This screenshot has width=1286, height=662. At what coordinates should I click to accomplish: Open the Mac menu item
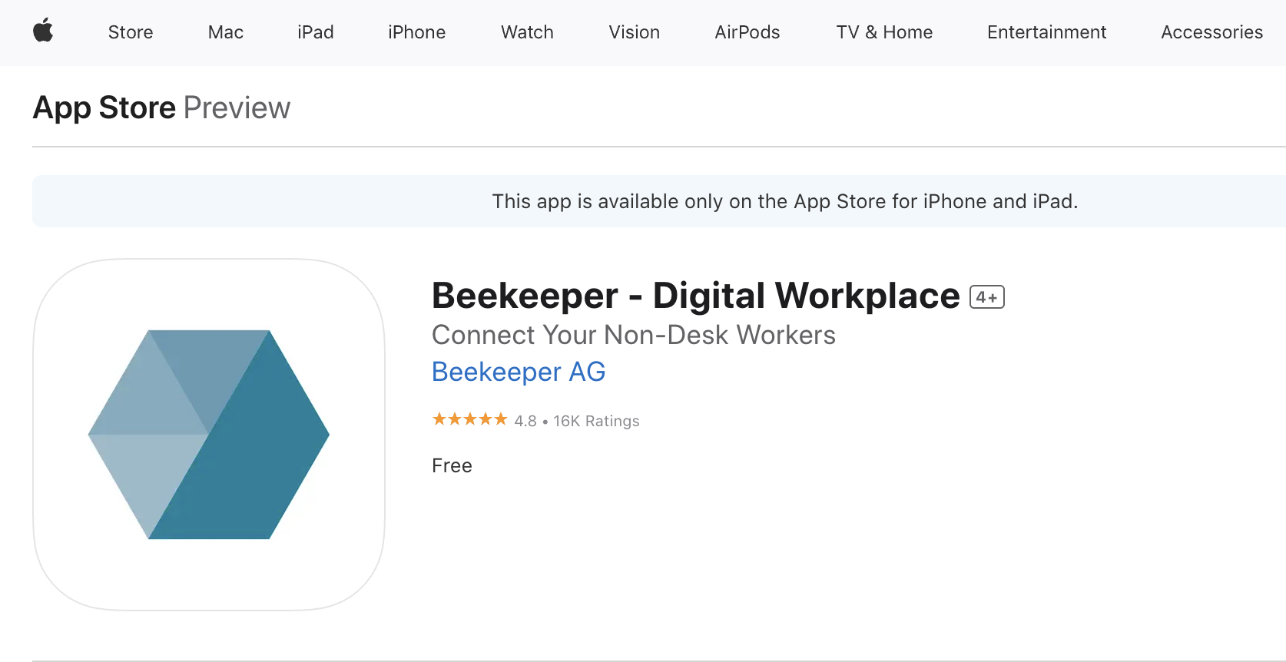tap(226, 32)
